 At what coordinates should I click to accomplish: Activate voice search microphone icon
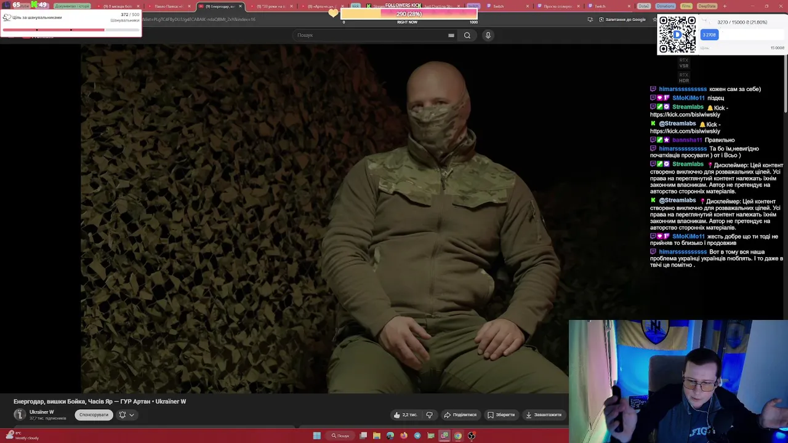coord(488,35)
